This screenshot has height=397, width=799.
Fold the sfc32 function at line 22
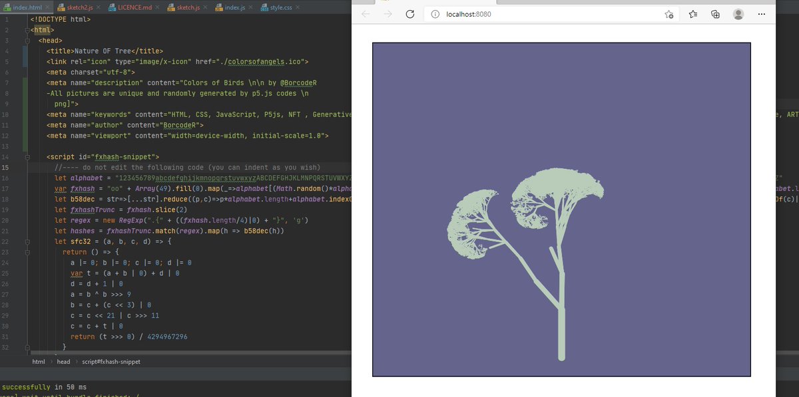pyautogui.click(x=27, y=241)
